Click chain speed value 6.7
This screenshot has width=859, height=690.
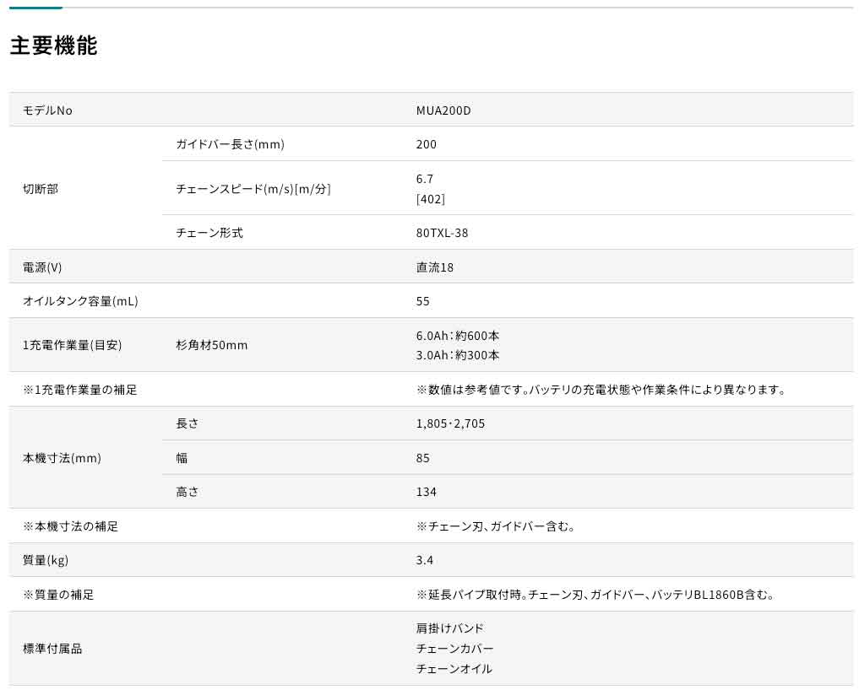coord(425,179)
